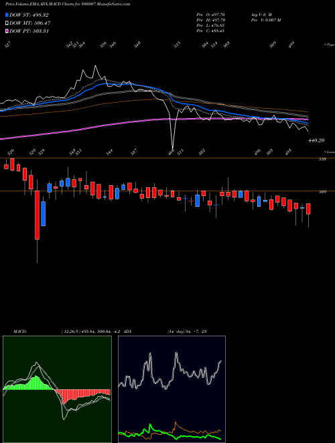Screen dimensions: 335x443
Task: Click the 'MACD:' panel label
Action: [20, 332]
